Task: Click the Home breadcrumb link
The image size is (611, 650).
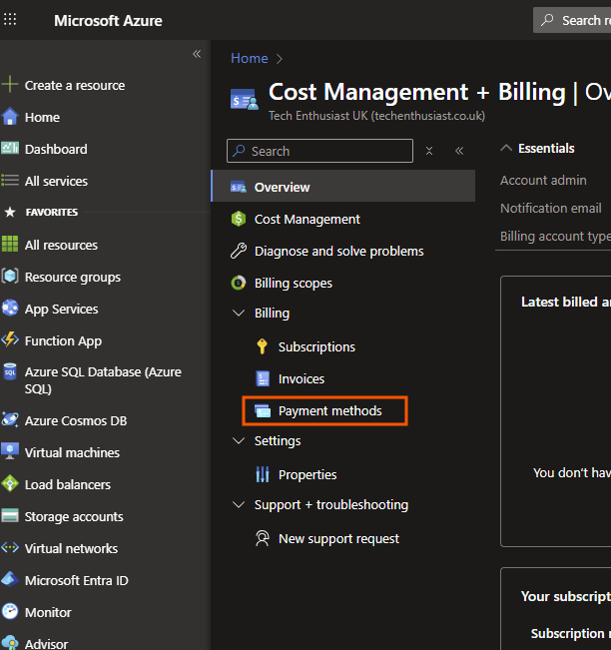Action: 250,58
